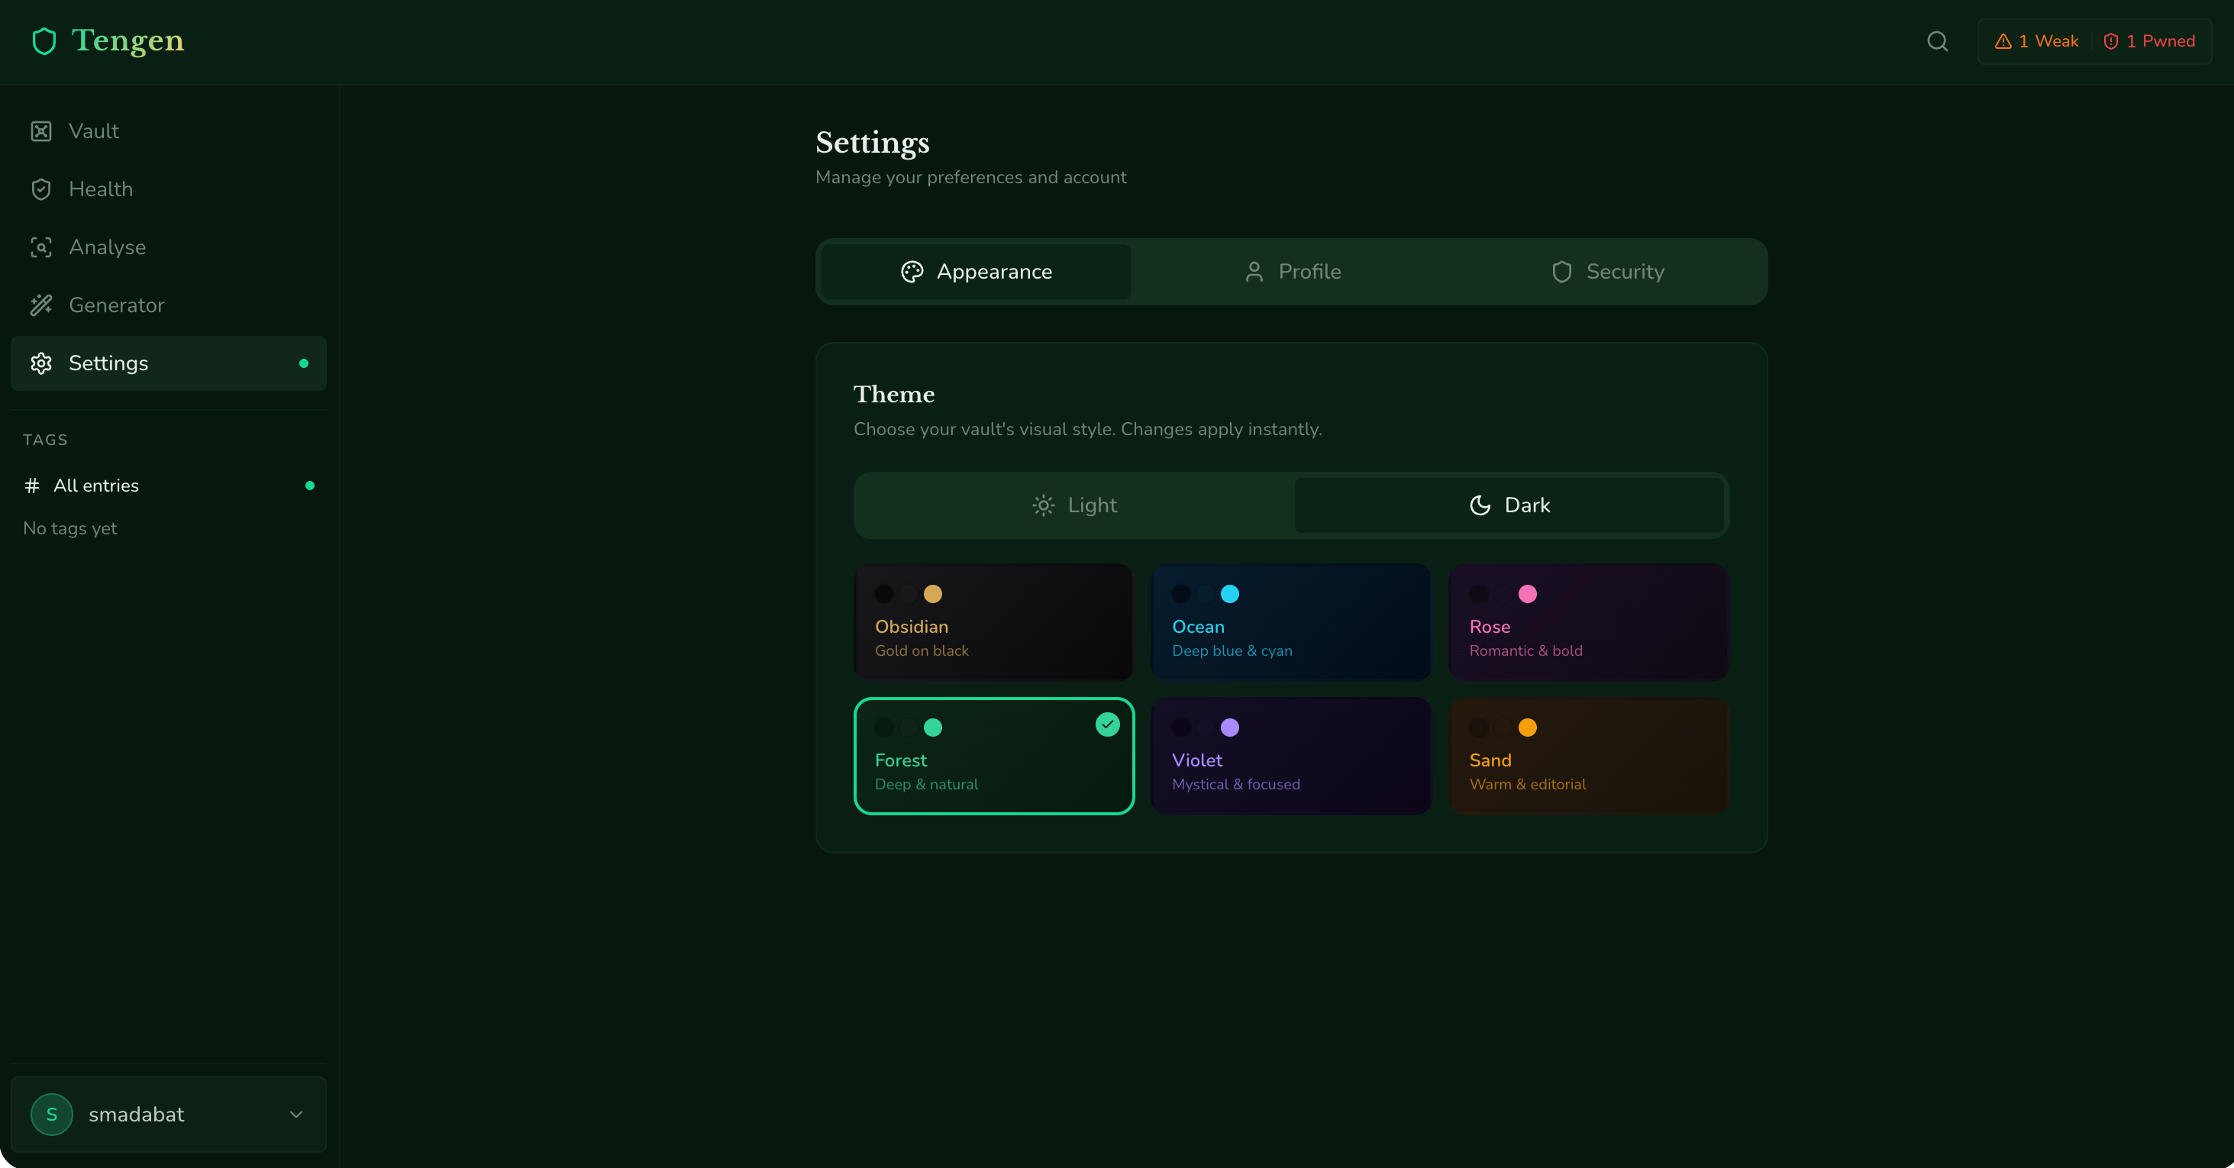Pick the Sand theme card

1588,755
